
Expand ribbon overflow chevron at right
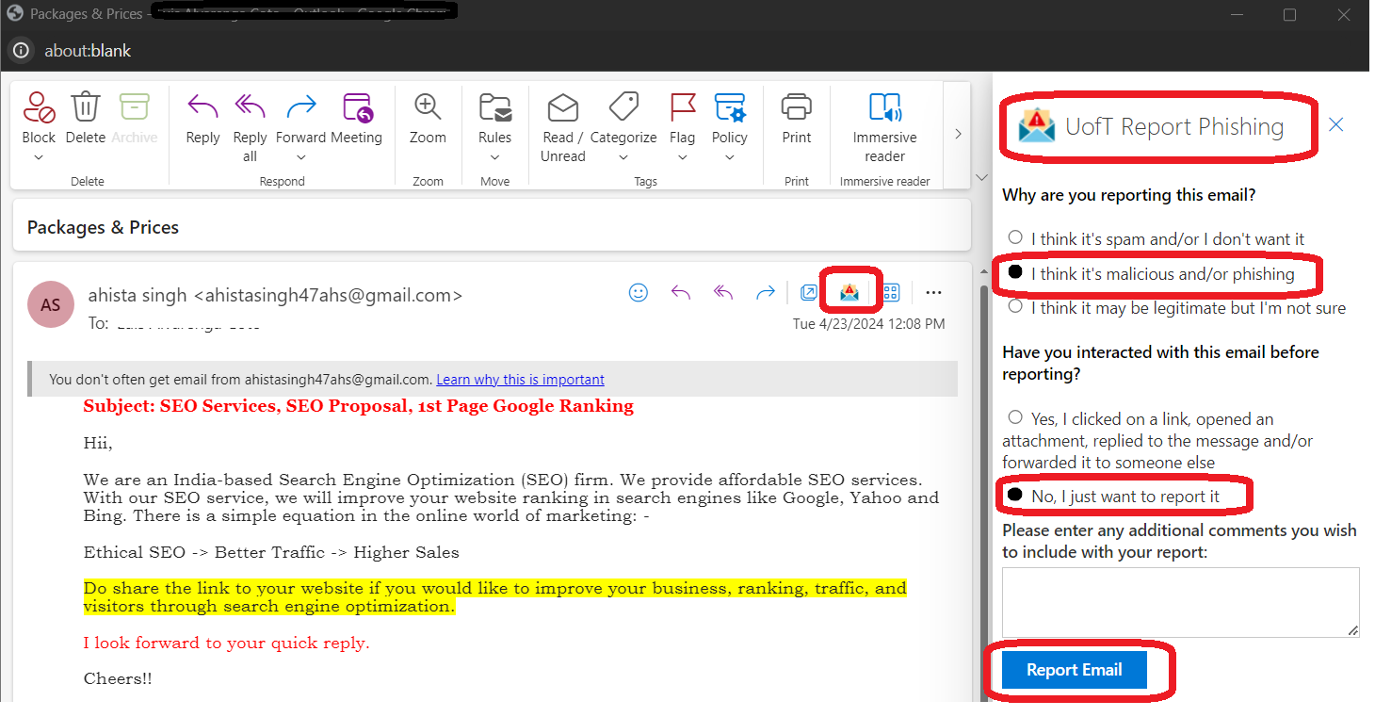coord(958,134)
